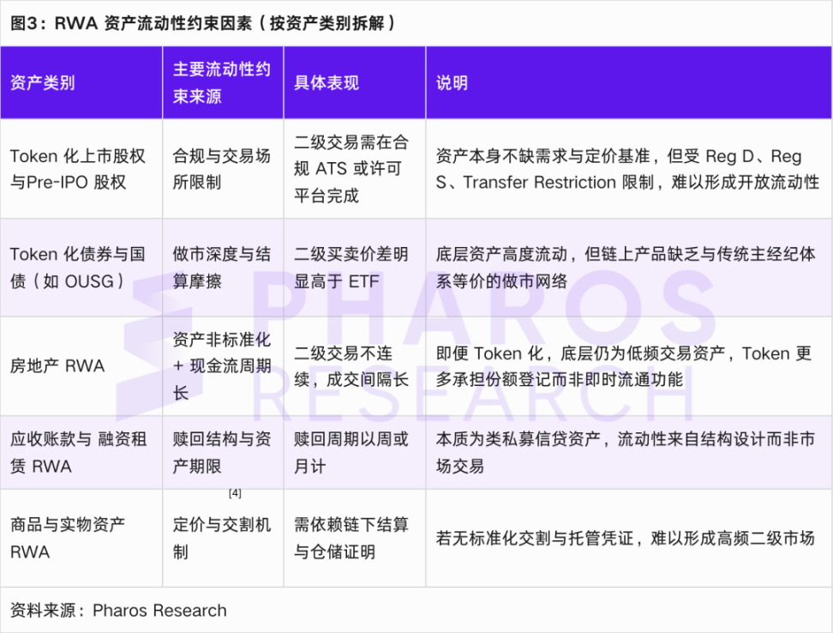
Task: Open the footnote reference [4]
Action: coord(235,494)
